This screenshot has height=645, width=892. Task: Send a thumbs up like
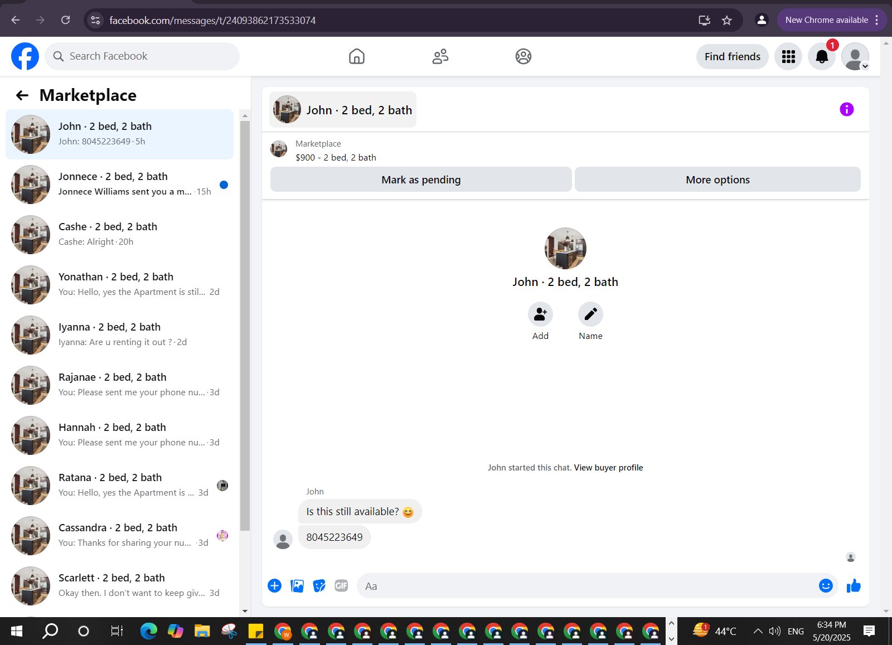click(x=854, y=585)
